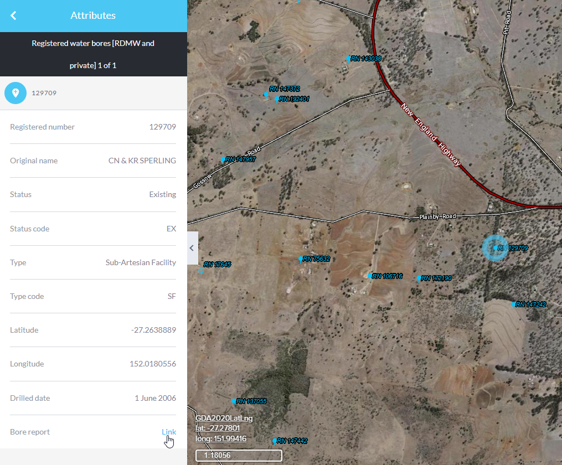The width and height of the screenshot is (562, 465).
Task: Click highlighted bore marker RN 129709
Action: tap(495, 248)
